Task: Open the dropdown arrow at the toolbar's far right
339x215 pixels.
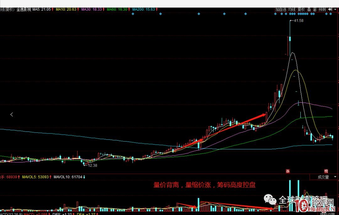Action: point(336,9)
